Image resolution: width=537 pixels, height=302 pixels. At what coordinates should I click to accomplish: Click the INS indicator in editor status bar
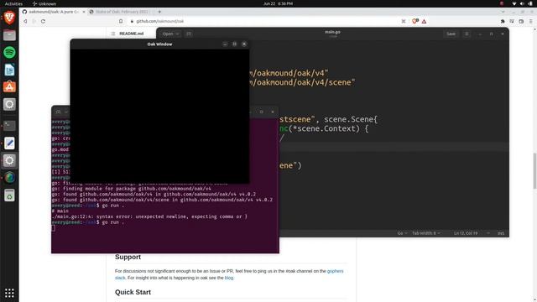pyautogui.click(x=501, y=233)
